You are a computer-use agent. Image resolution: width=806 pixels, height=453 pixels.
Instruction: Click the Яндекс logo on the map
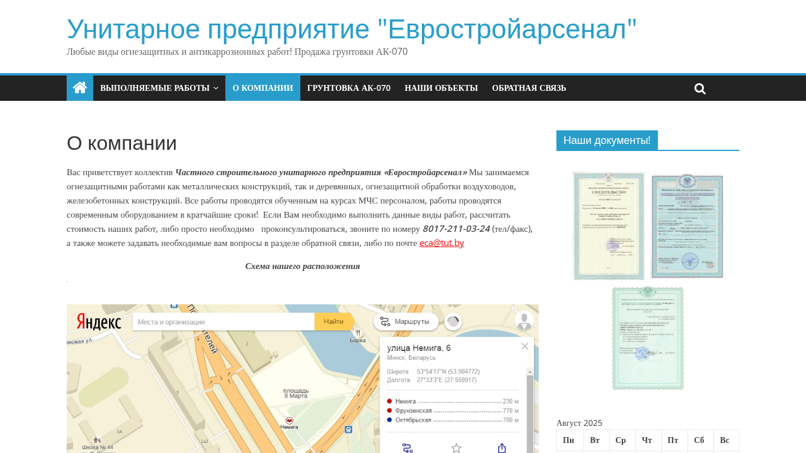pos(99,321)
